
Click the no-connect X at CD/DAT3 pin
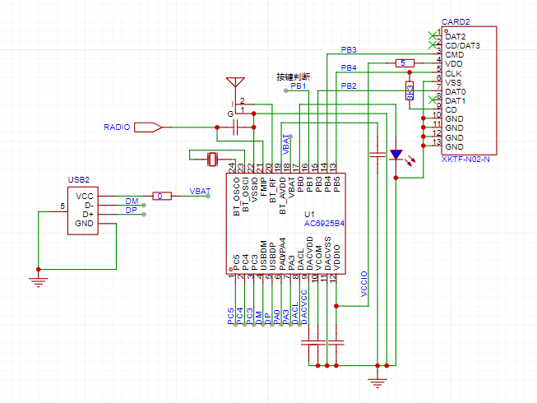[x=433, y=44]
